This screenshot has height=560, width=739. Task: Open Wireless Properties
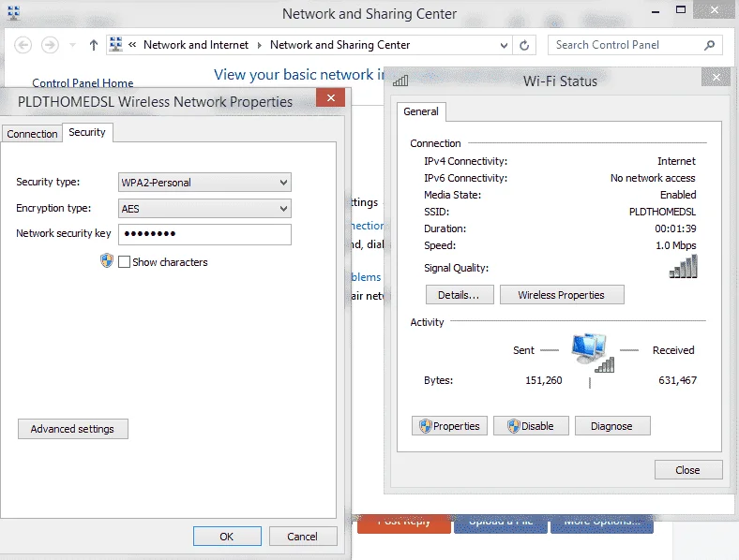tap(562, 295)
